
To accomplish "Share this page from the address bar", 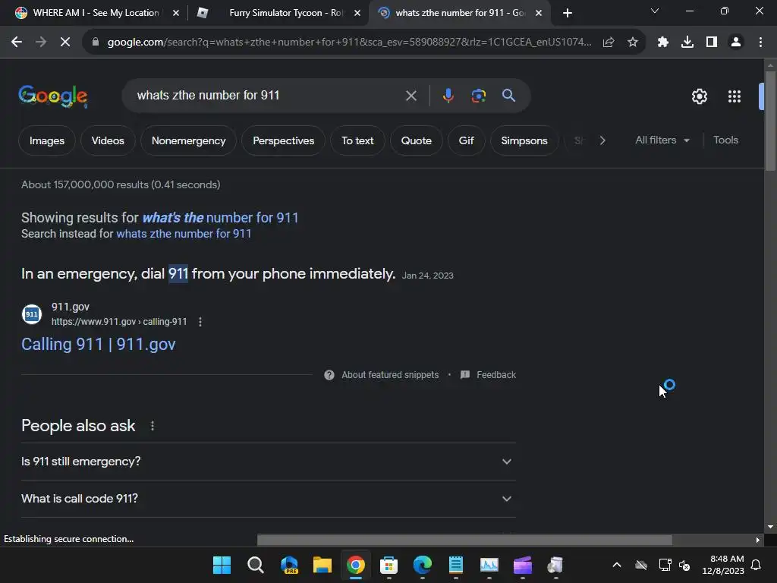I will coord(609,43).
